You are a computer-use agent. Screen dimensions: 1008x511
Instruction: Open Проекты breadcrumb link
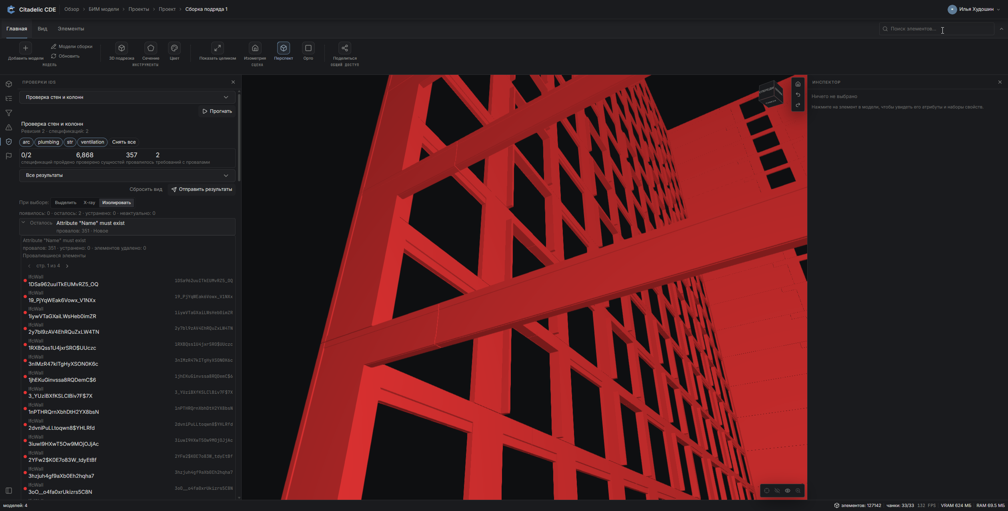pos(139,9)
